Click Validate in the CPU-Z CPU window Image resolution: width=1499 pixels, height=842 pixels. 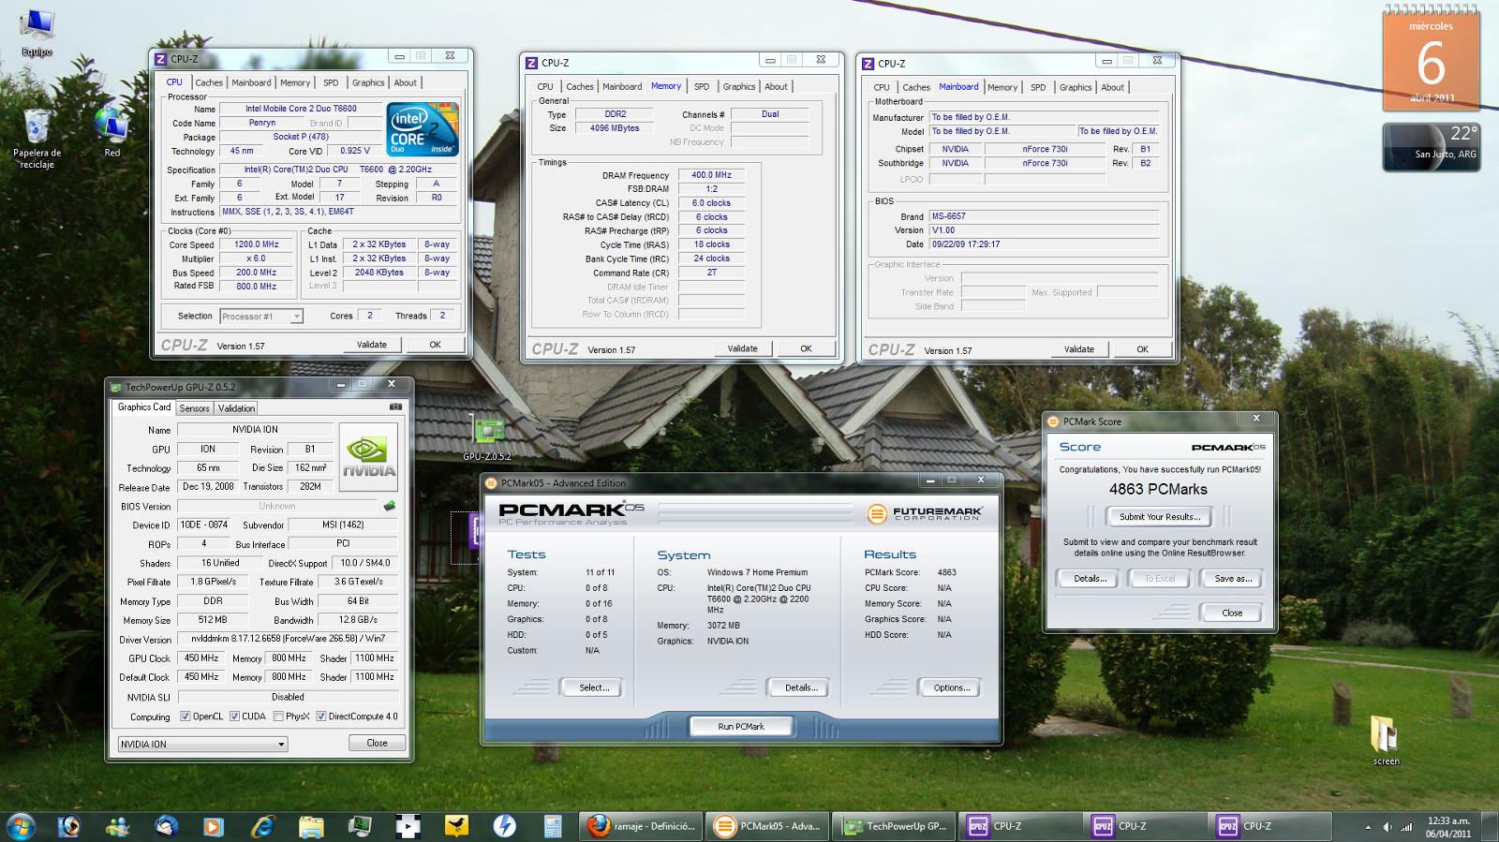372,345
